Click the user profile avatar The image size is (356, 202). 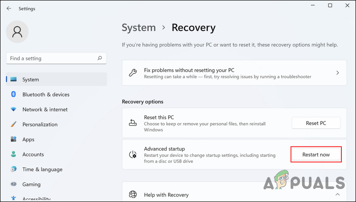17,32
